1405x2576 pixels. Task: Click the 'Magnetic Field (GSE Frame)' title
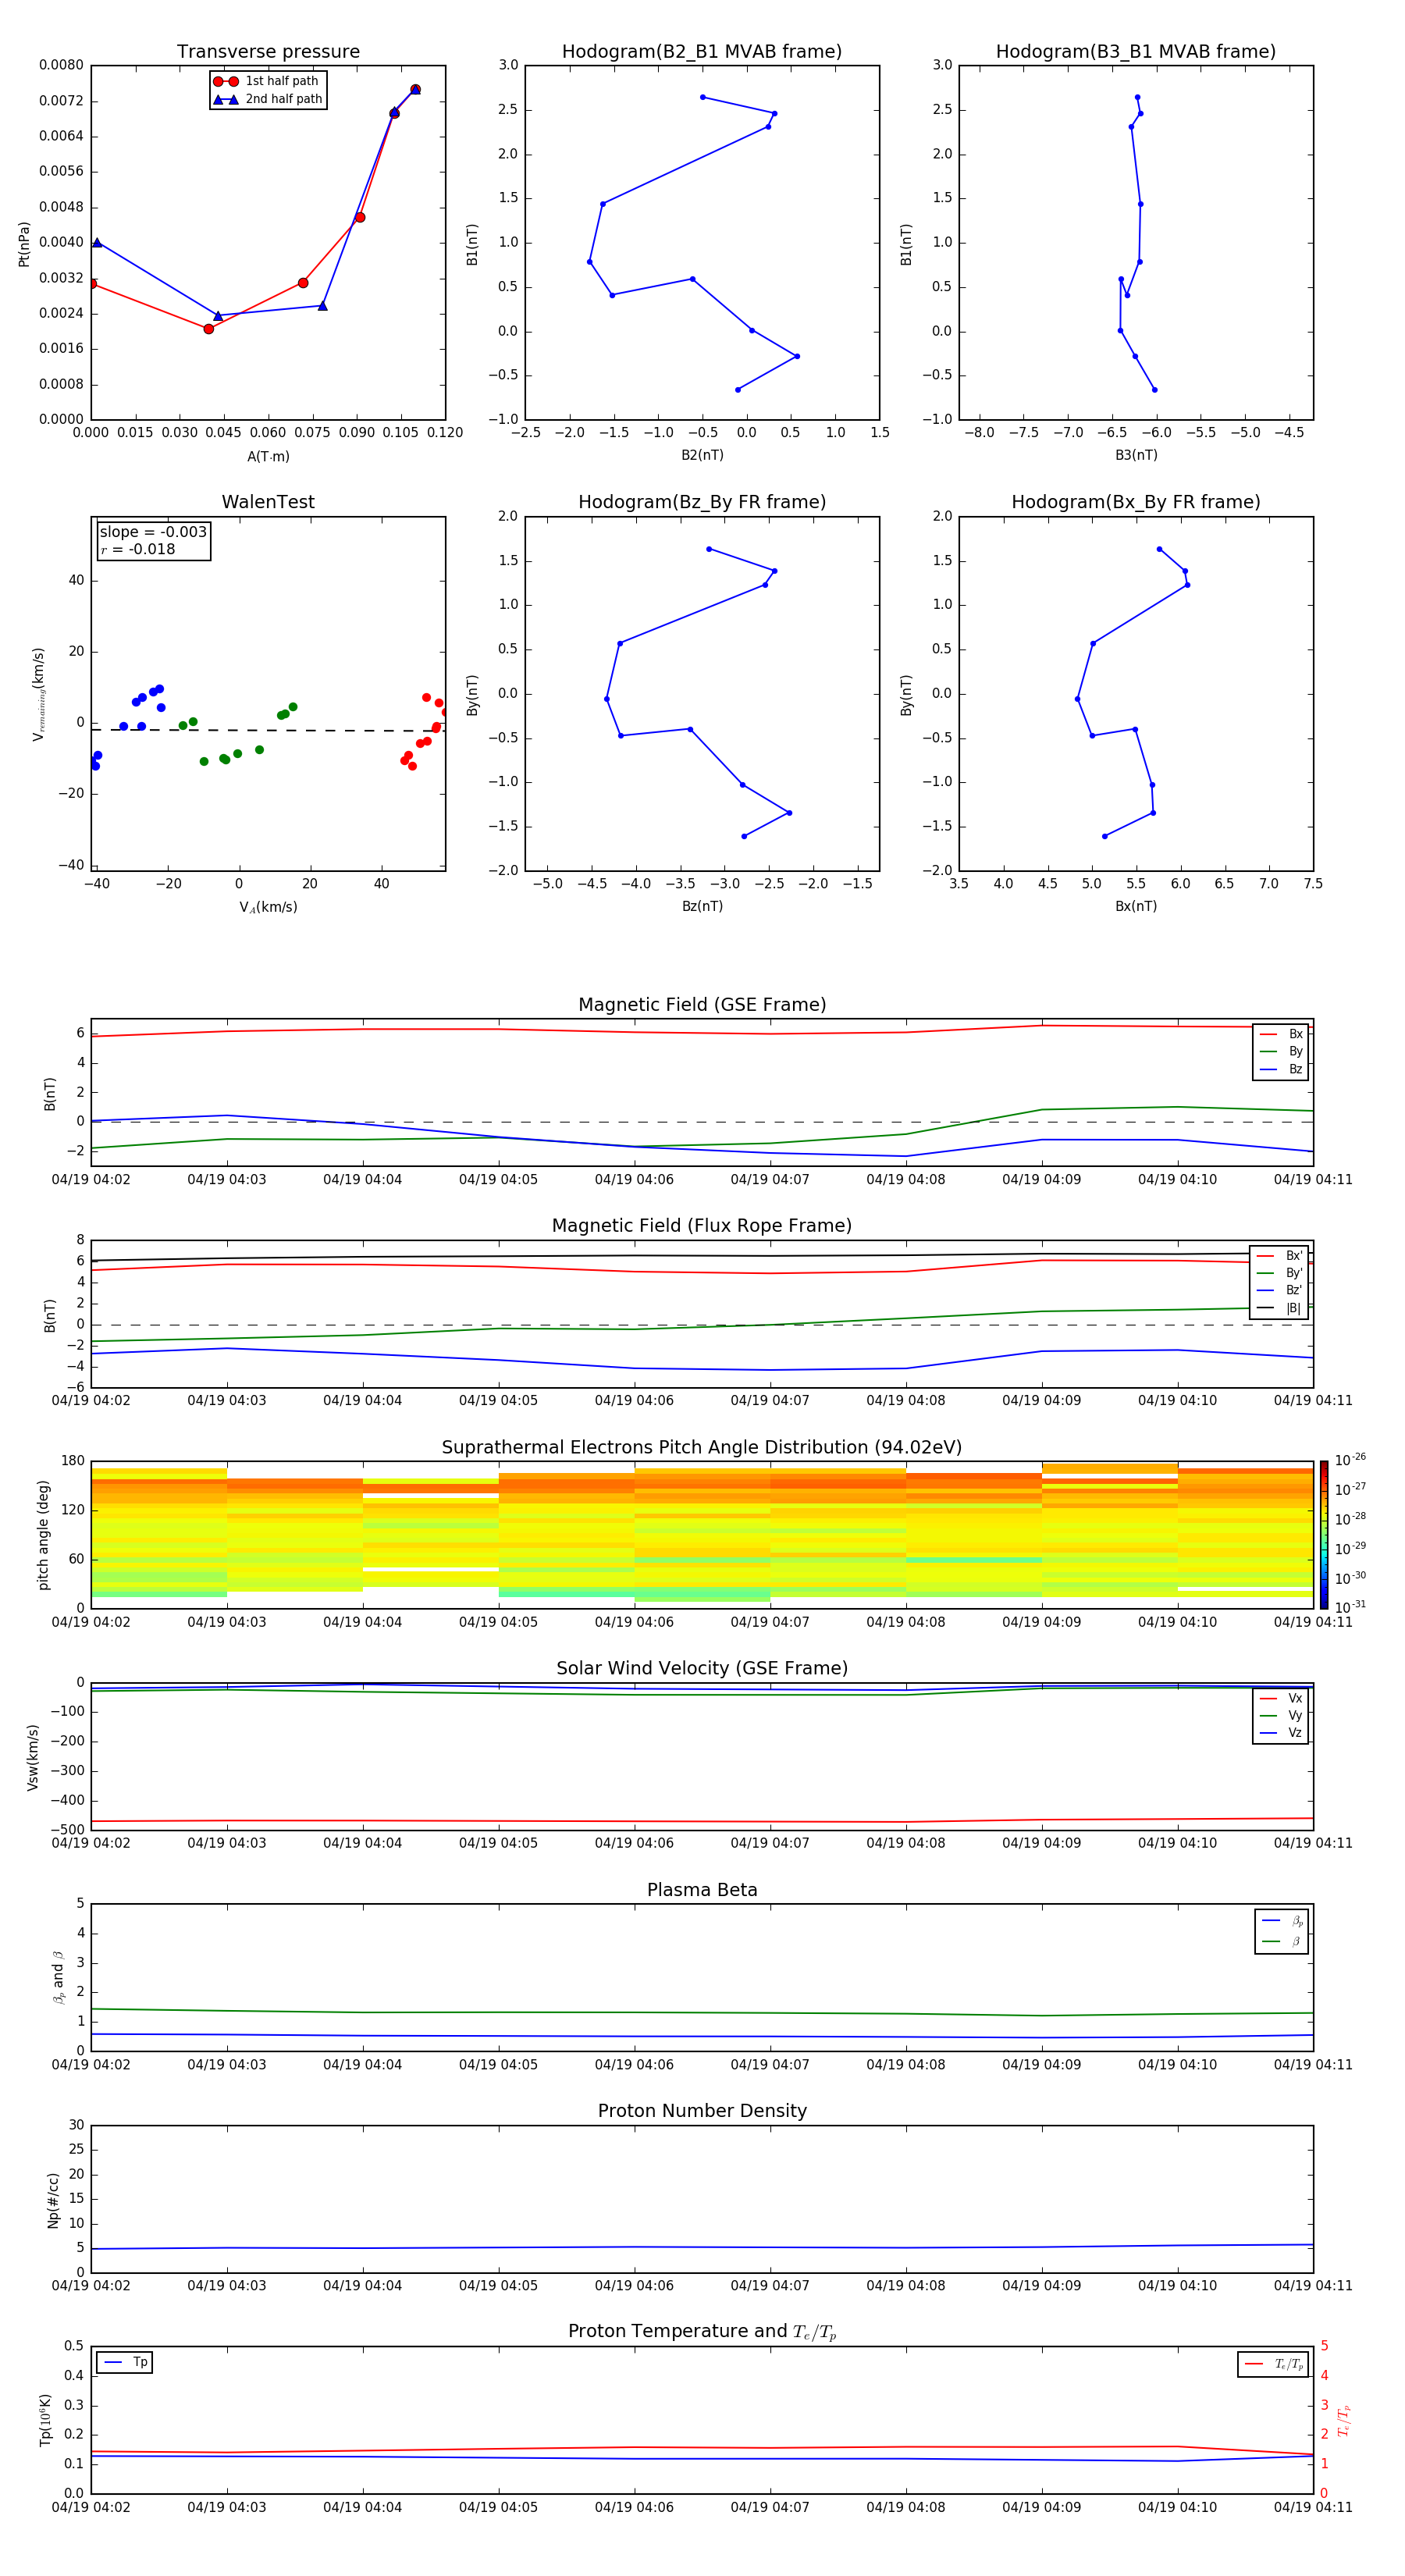(x=702, y=1005)
